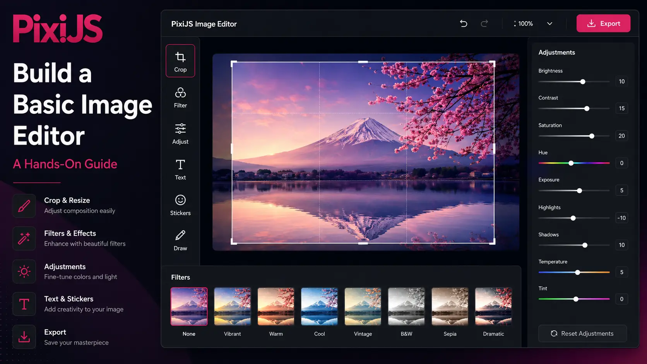Click the Highlights value field showing -10

(621, 218)
